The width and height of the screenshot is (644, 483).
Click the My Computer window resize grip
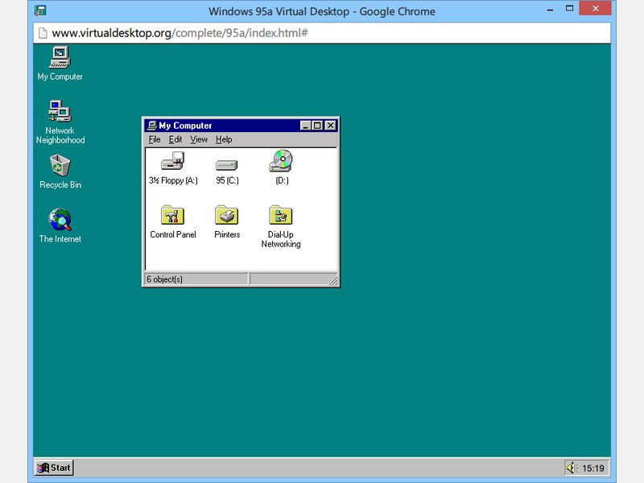(333, 280)
